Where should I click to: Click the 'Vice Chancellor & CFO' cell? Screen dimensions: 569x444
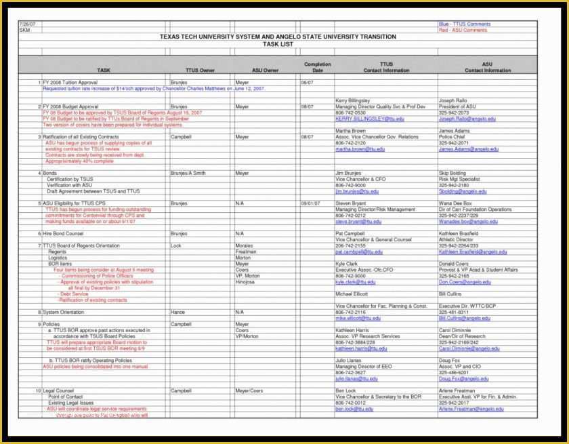(360, 180)
